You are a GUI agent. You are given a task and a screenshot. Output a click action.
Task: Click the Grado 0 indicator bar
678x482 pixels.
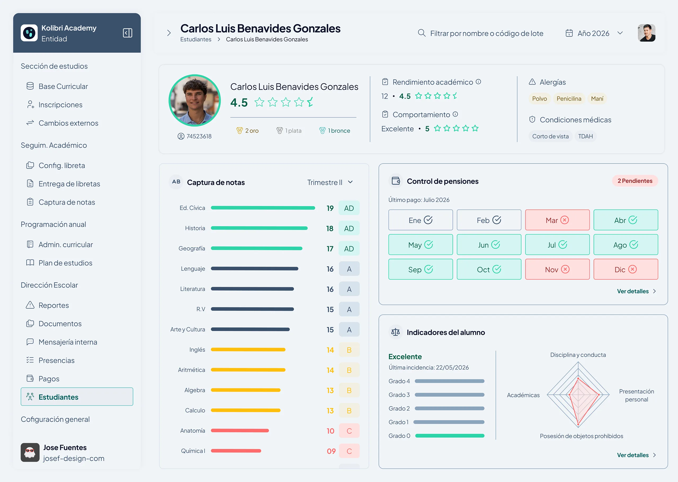449,436
